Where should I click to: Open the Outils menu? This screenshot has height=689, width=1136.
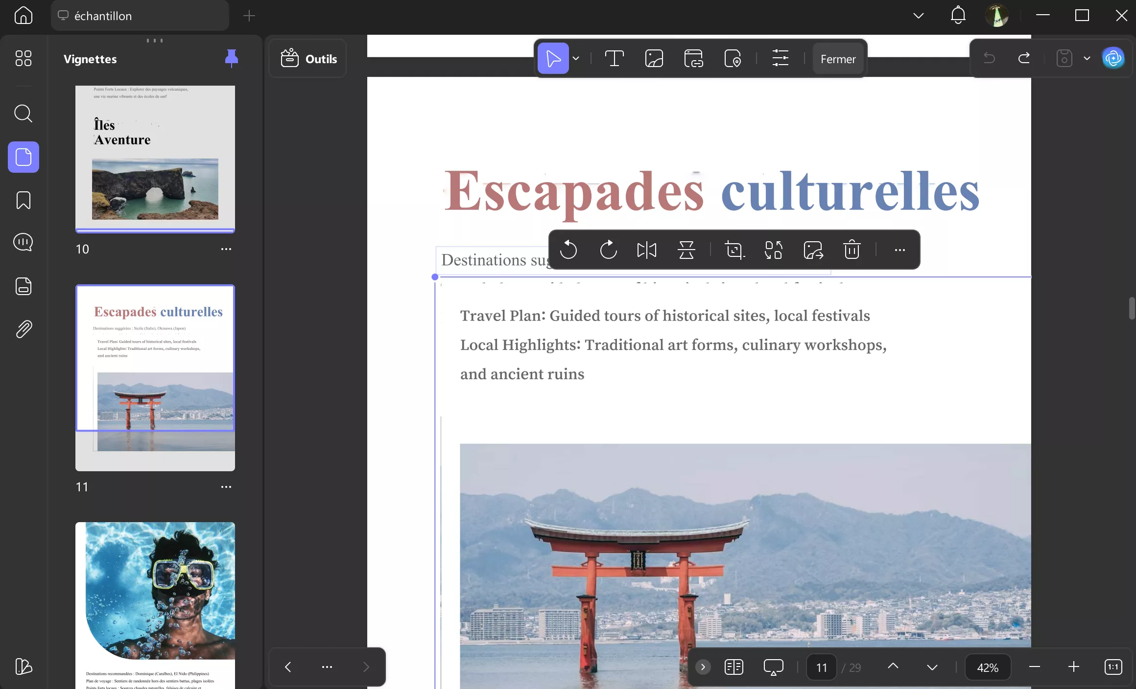(308, 58)
